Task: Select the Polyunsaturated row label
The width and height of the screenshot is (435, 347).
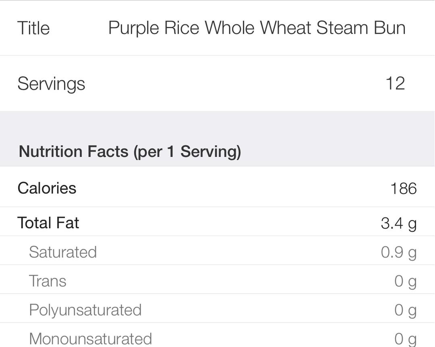Action: click(85, 310)
